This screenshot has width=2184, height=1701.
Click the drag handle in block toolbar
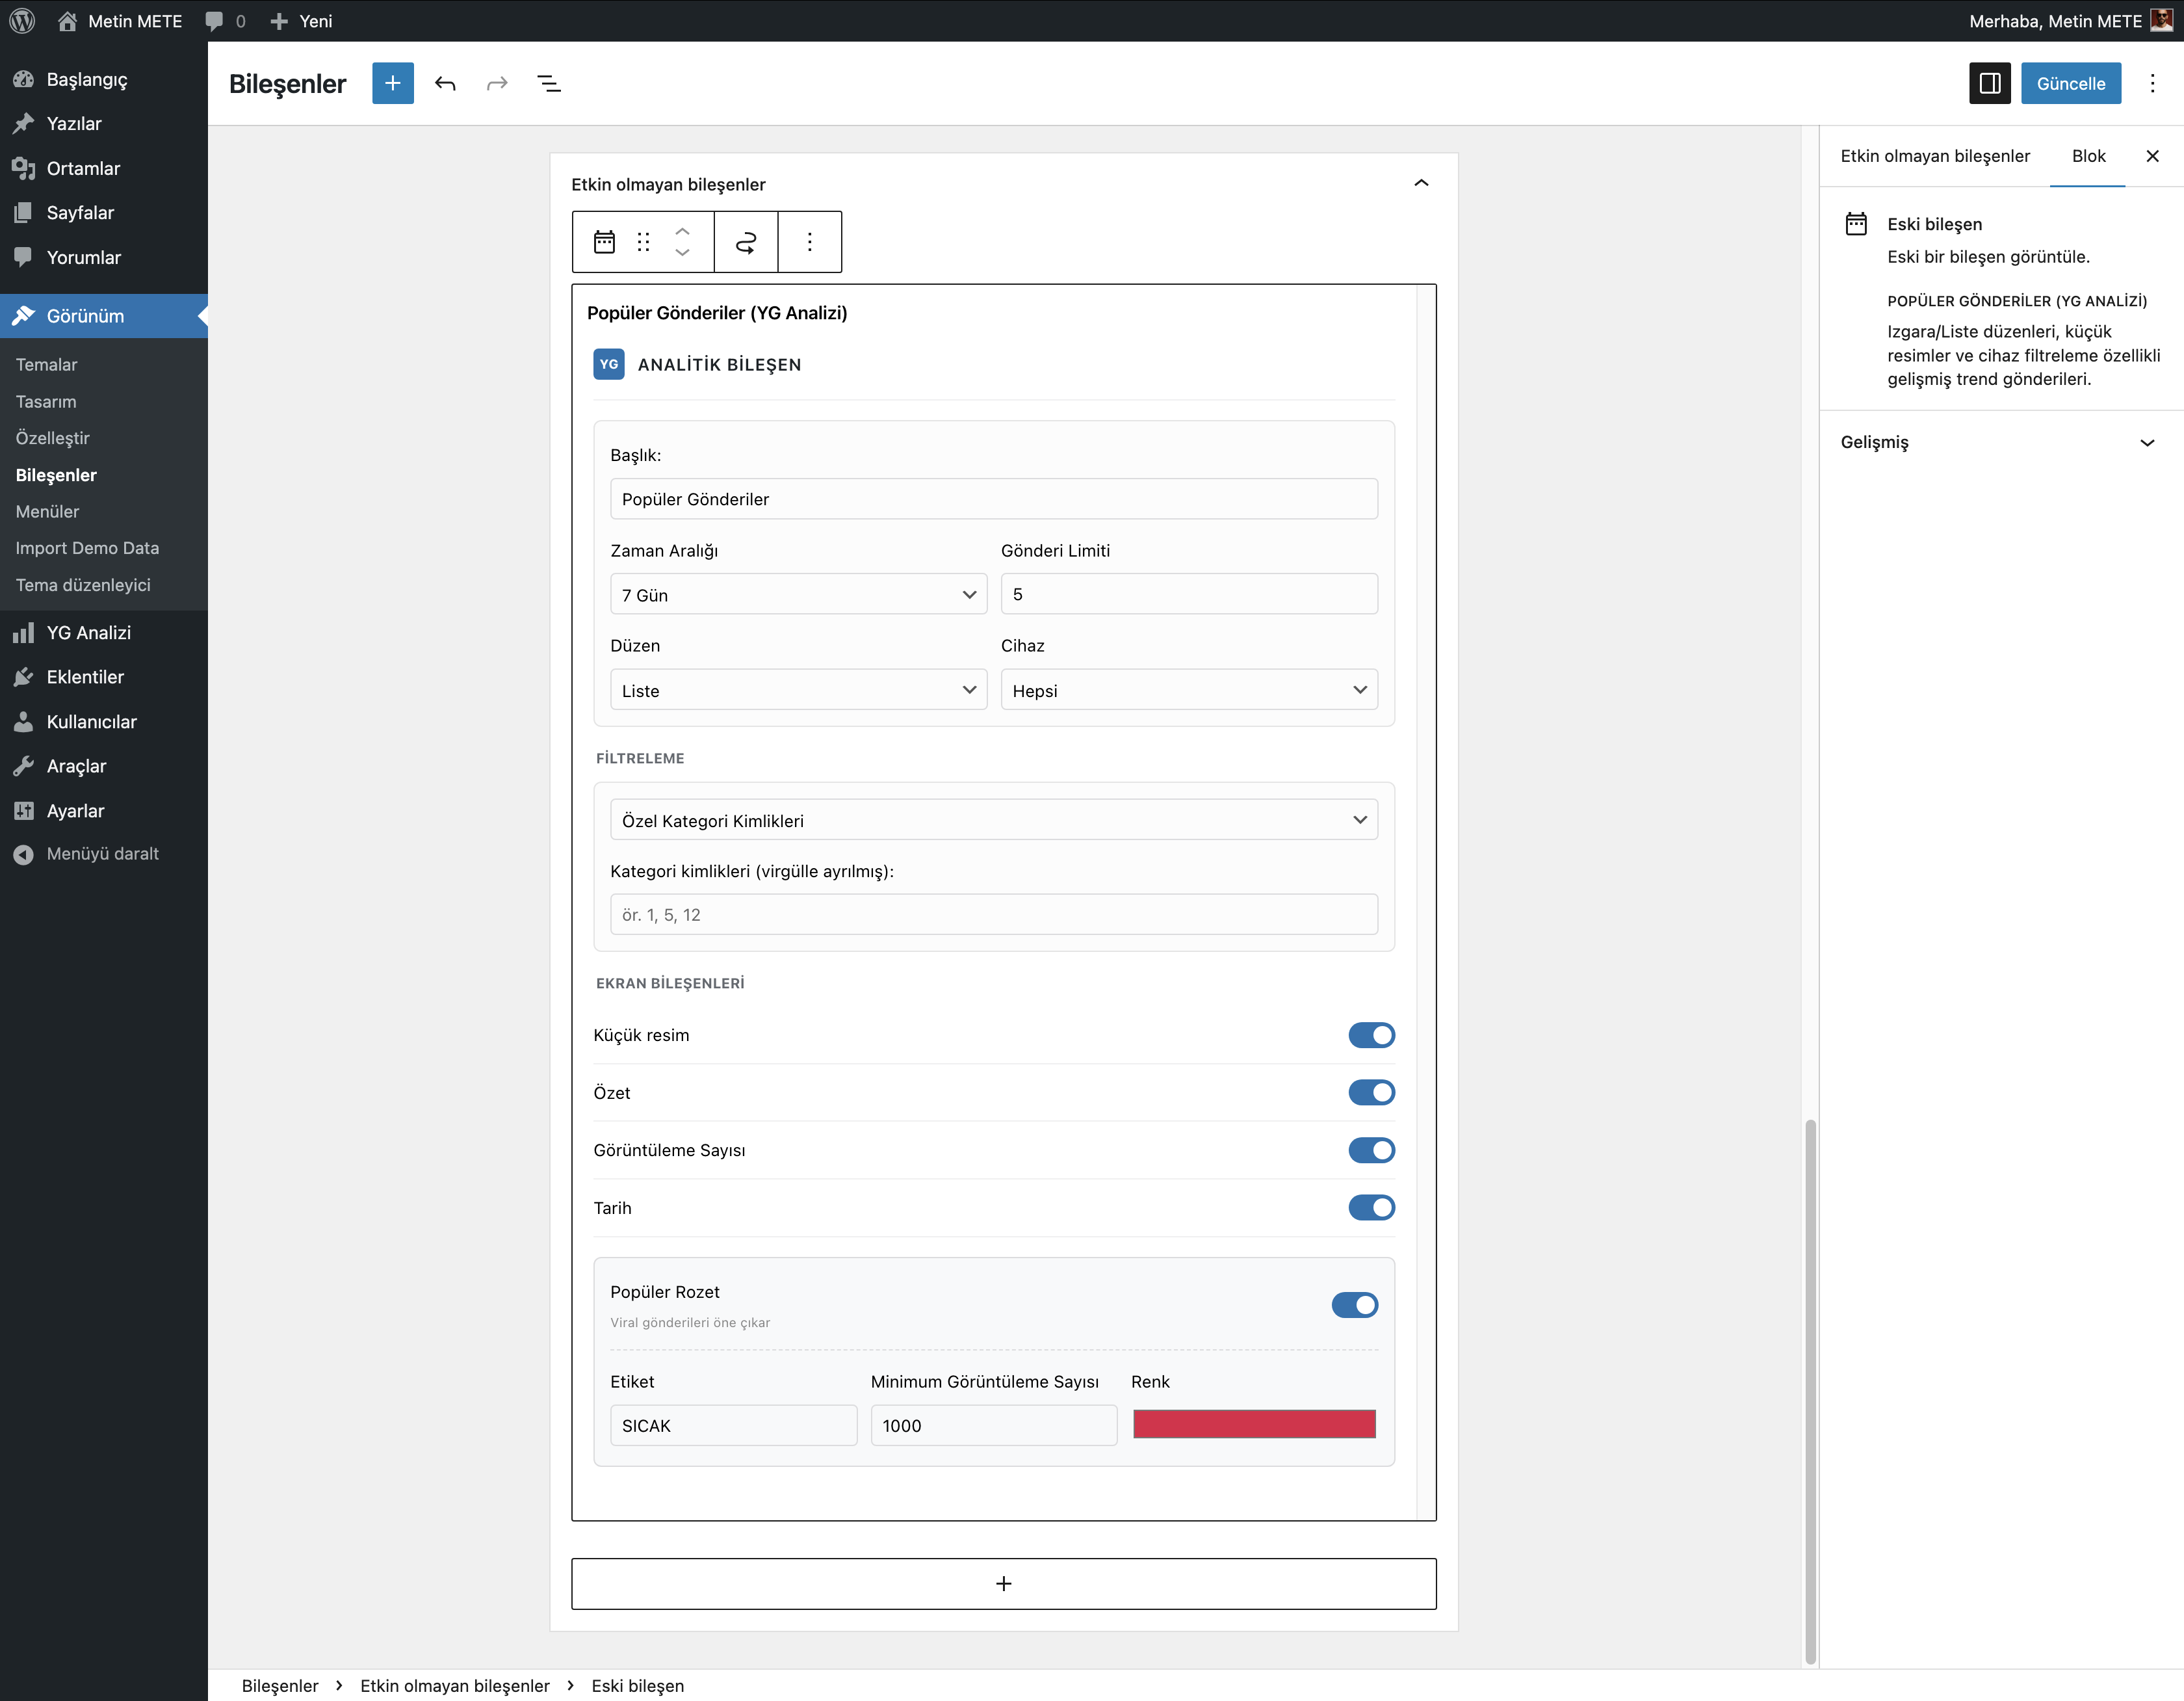click(643, 242)
